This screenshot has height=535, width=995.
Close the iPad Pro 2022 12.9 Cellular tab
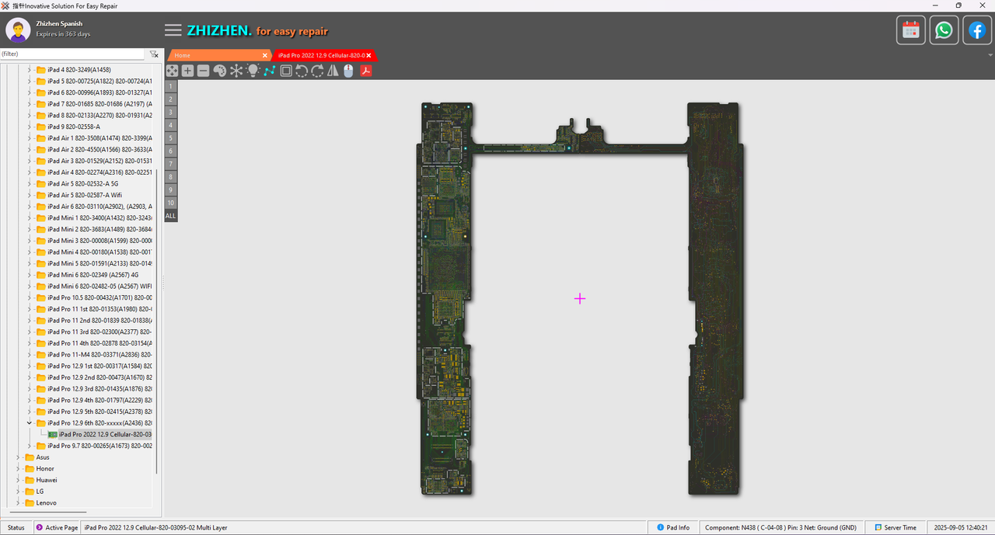(368, 55)
